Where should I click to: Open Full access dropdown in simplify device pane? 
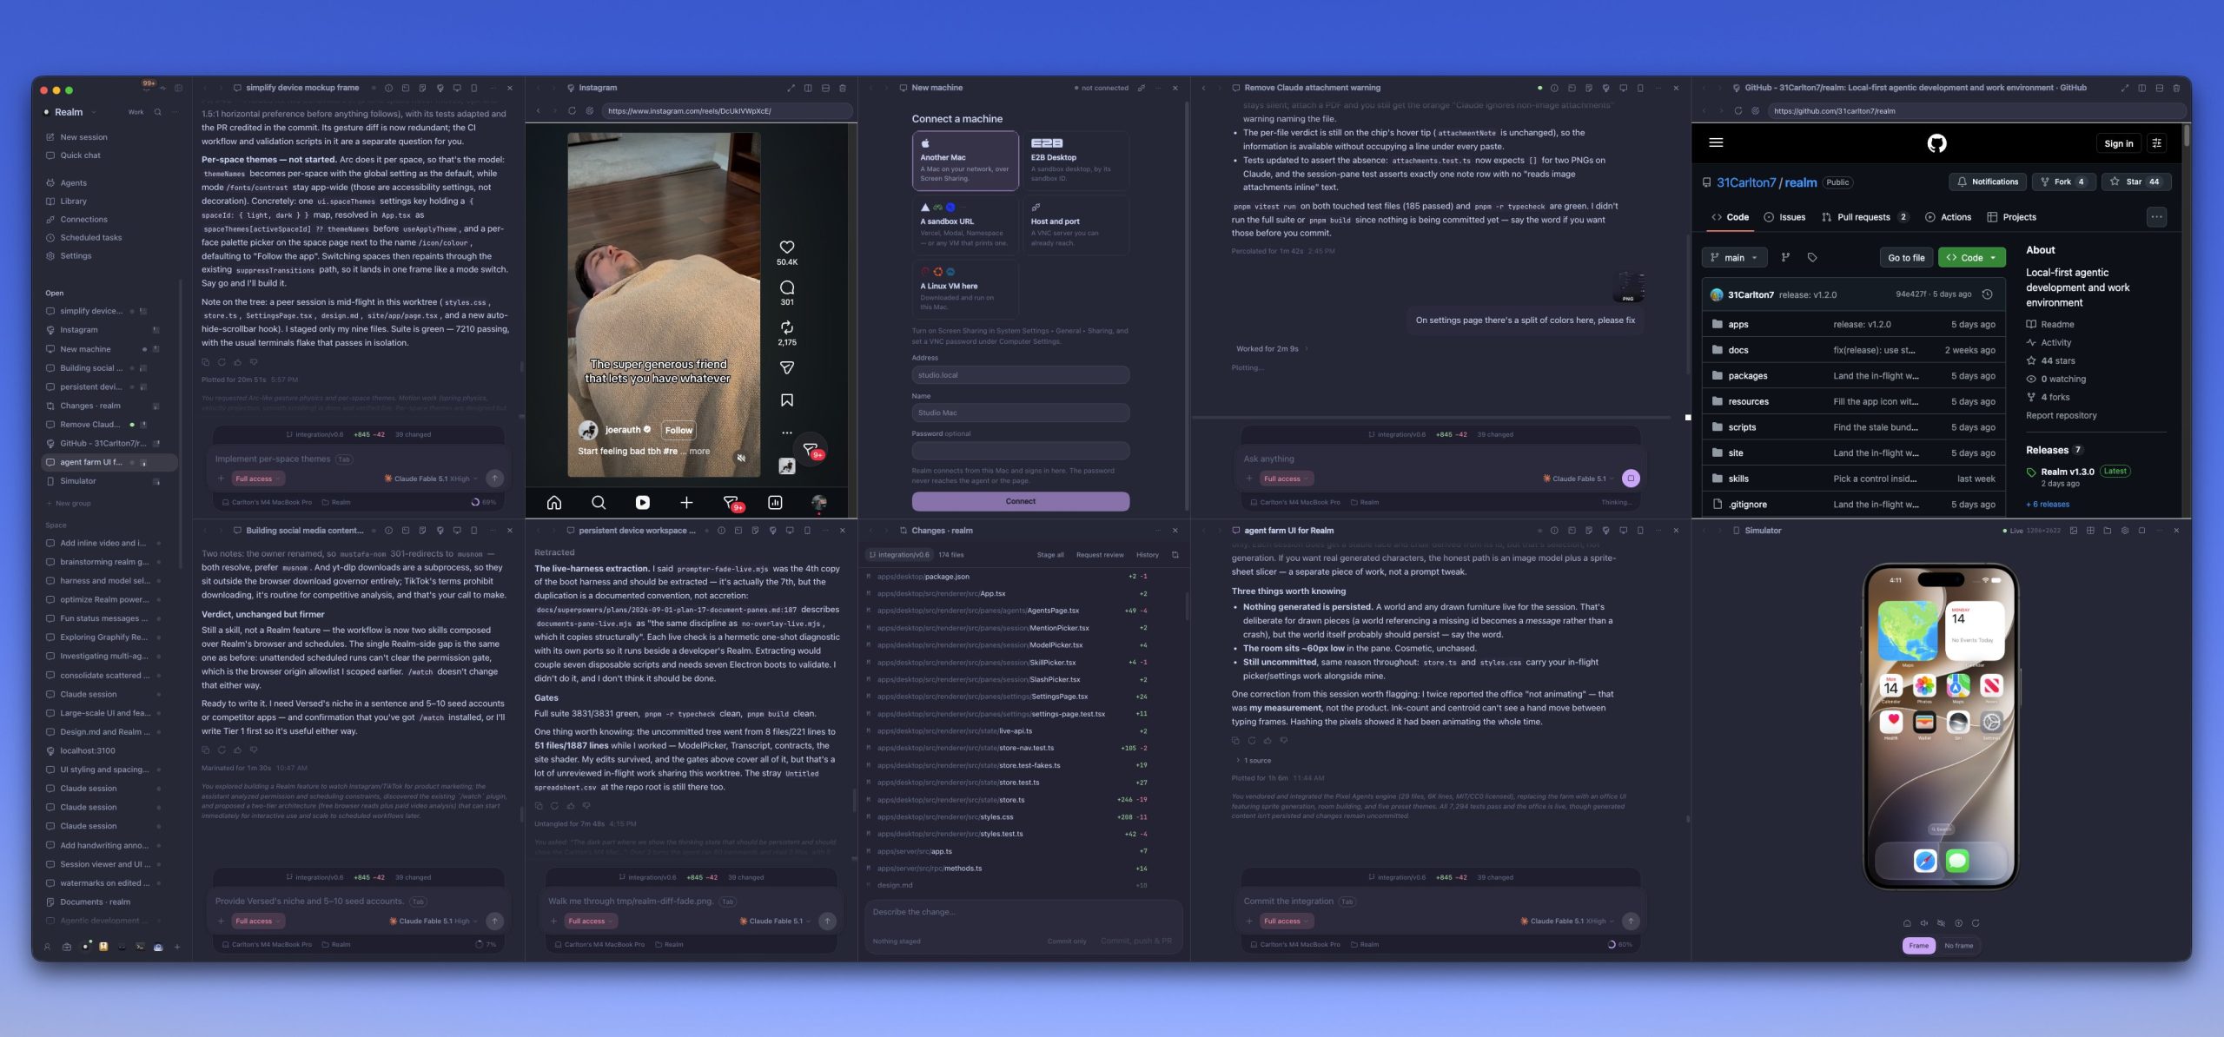click(x=258, y=479)
